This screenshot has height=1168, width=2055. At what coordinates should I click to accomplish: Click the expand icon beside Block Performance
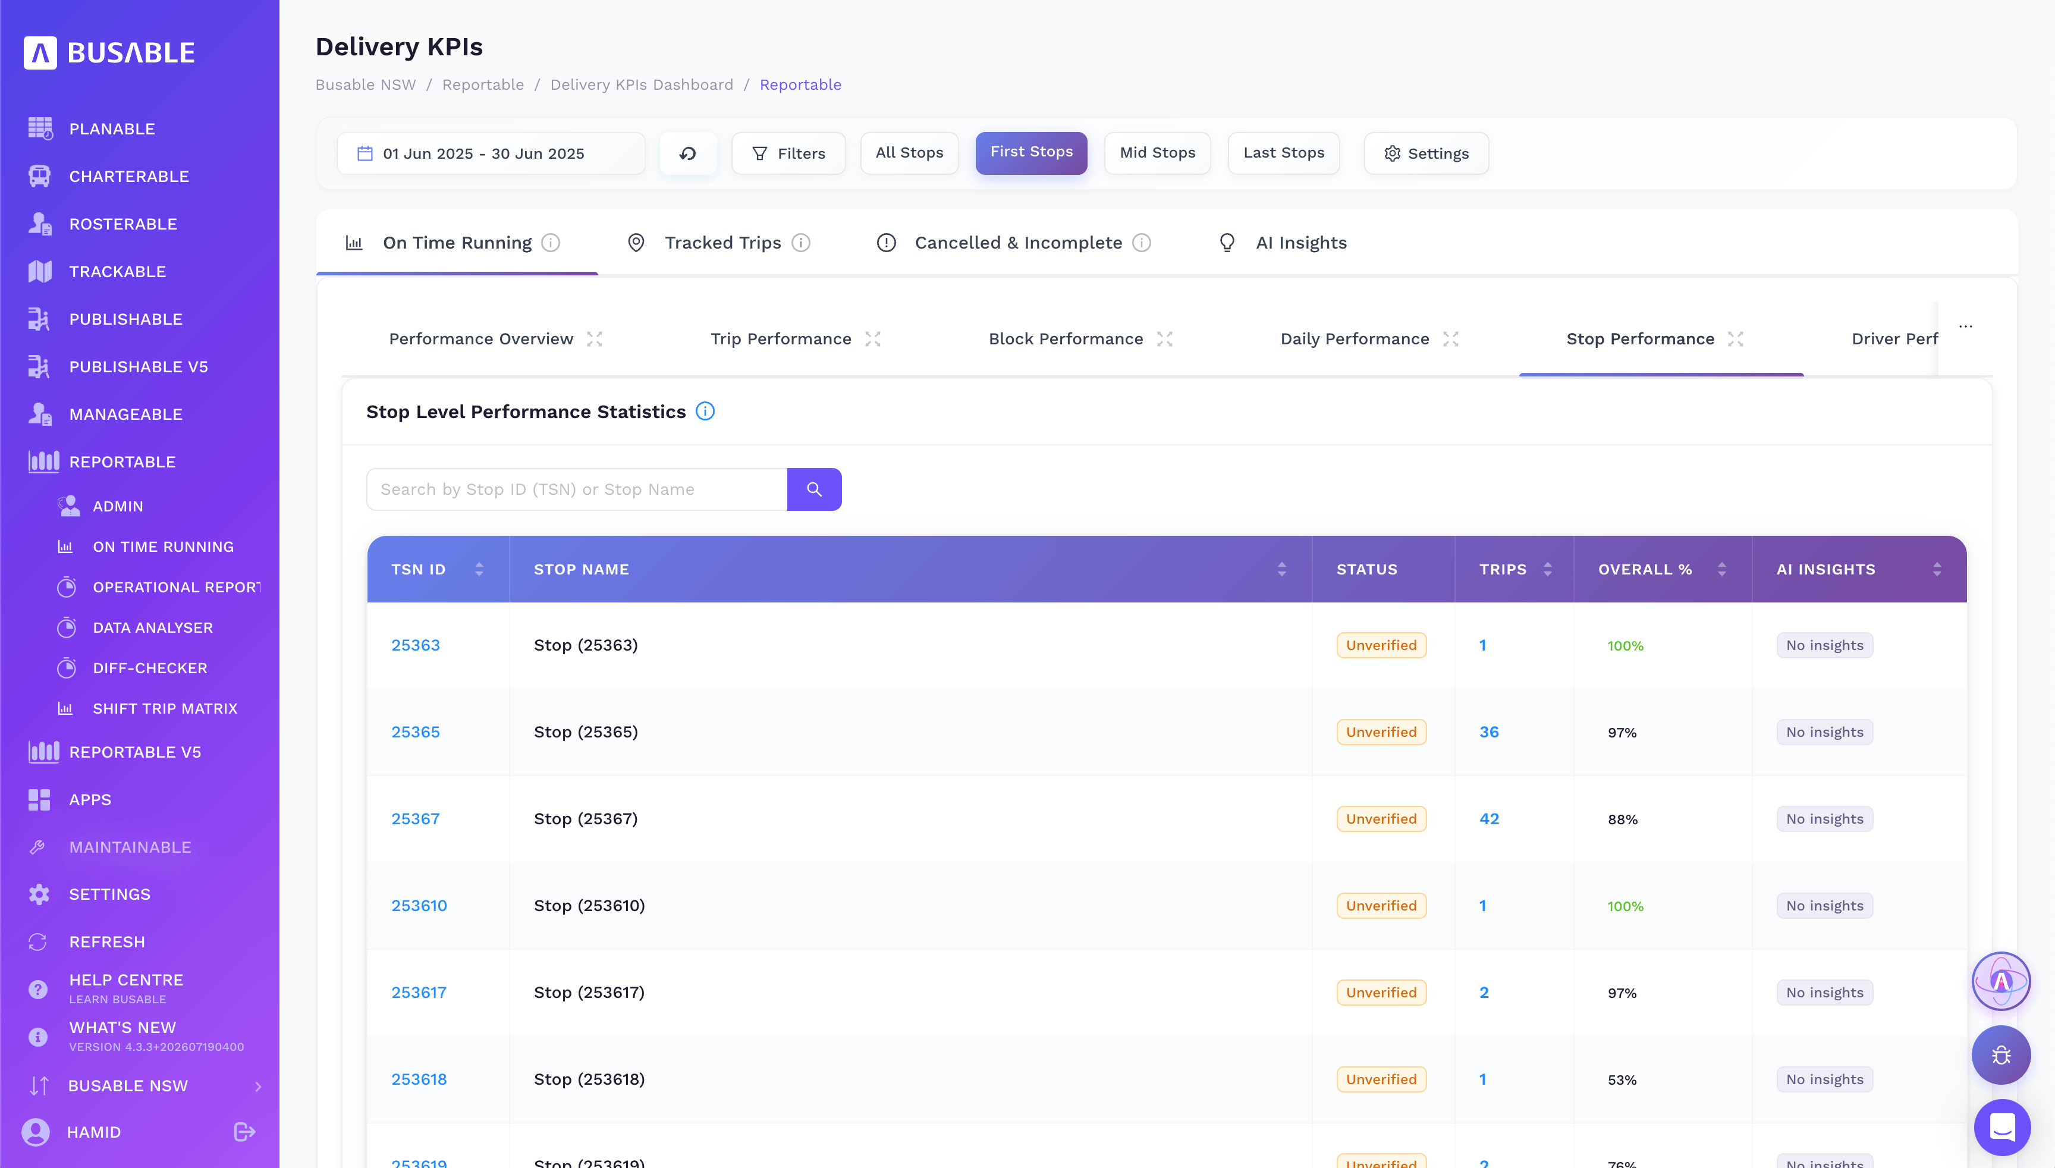tap(1165, 340)
